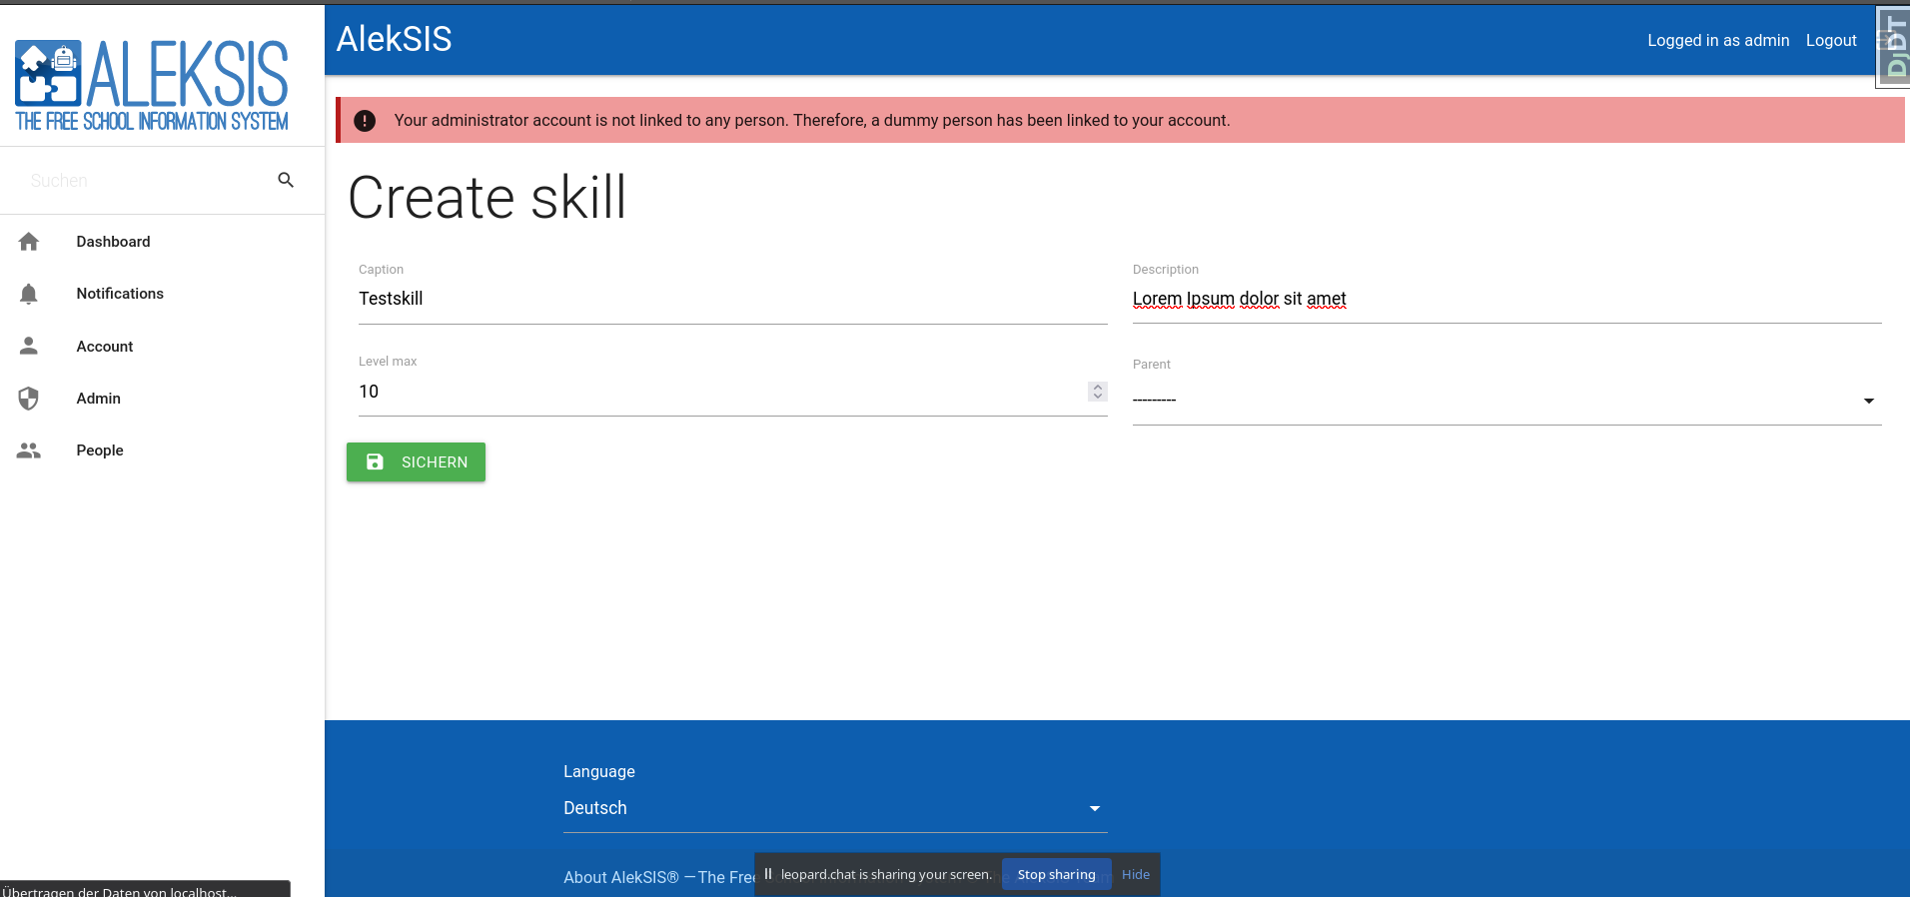This screenshot has height=897, width=1910.
Task: Click the Description text field
Action: [1505, 300]
